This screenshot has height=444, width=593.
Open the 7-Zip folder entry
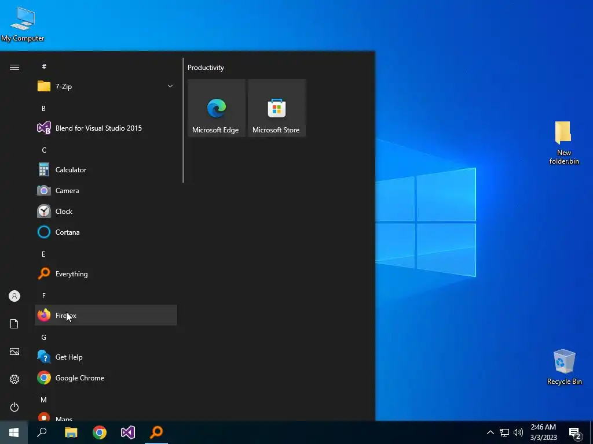[106, 87]
